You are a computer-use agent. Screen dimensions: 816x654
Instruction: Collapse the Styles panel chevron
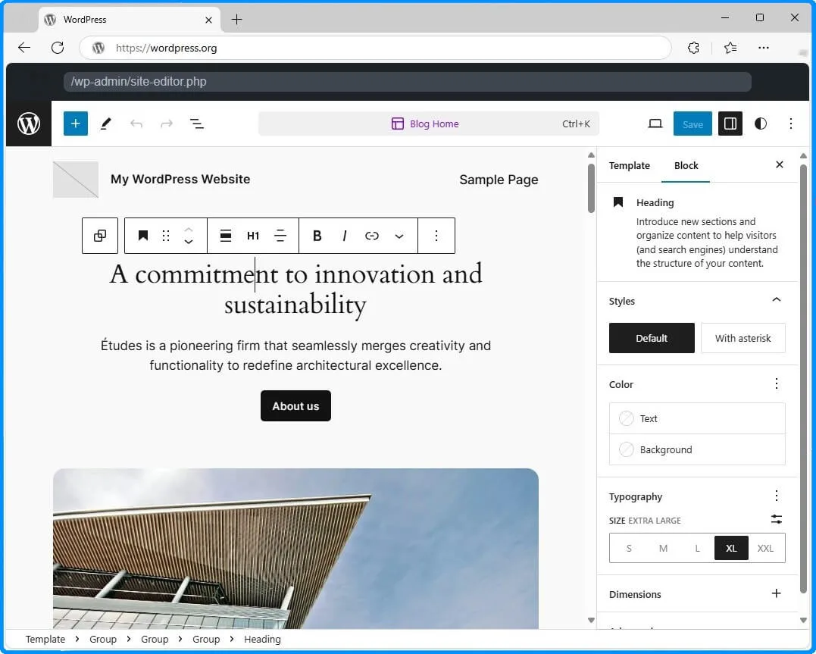776,300
